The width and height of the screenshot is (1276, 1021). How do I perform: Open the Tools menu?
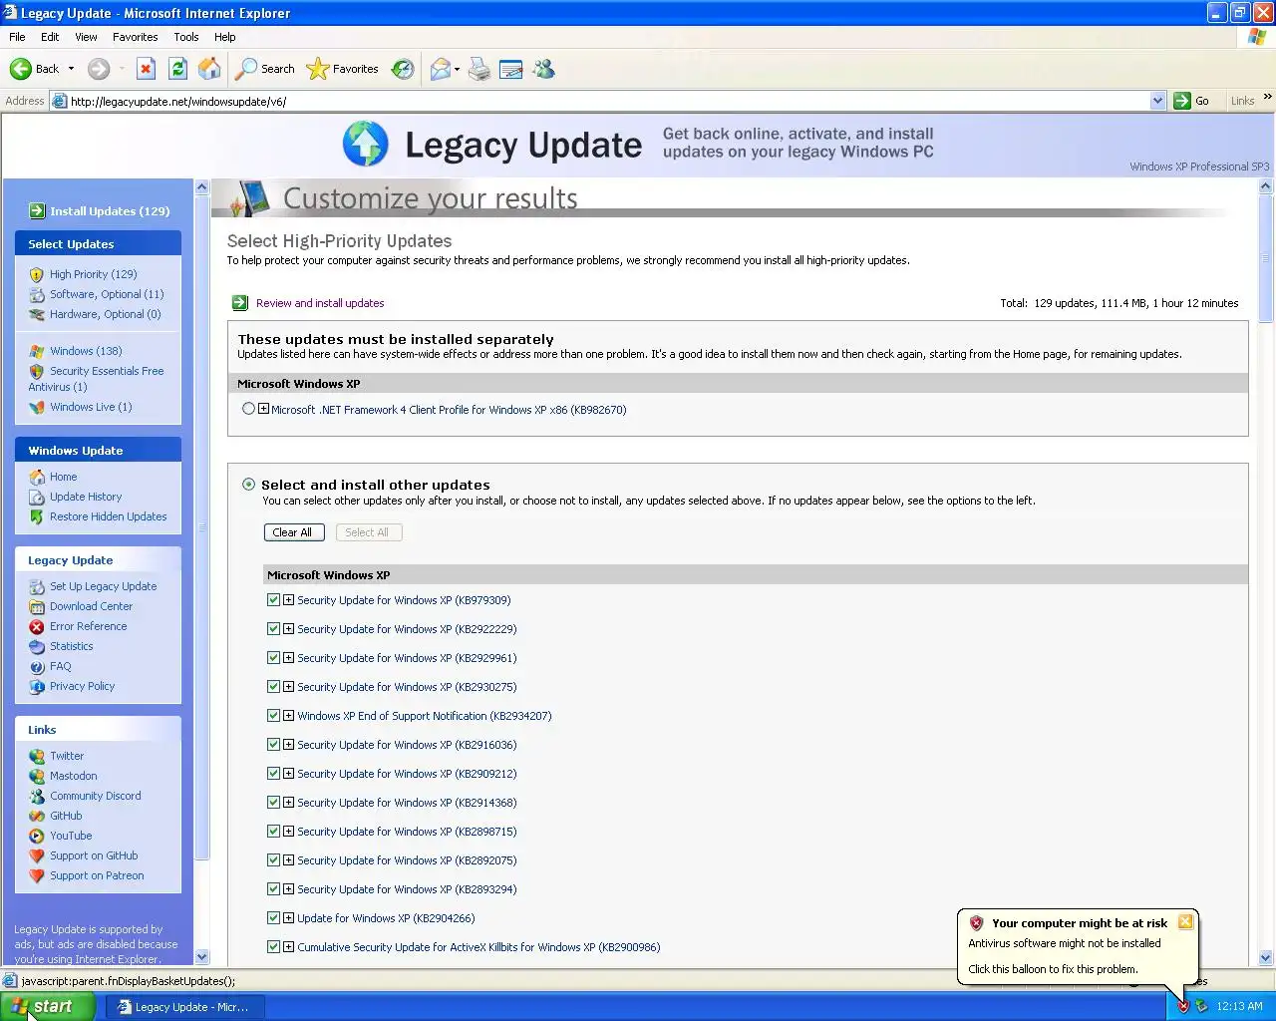186,37
